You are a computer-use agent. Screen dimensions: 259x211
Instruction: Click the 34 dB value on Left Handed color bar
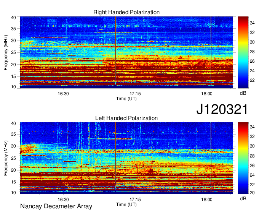tap(252, 127)
